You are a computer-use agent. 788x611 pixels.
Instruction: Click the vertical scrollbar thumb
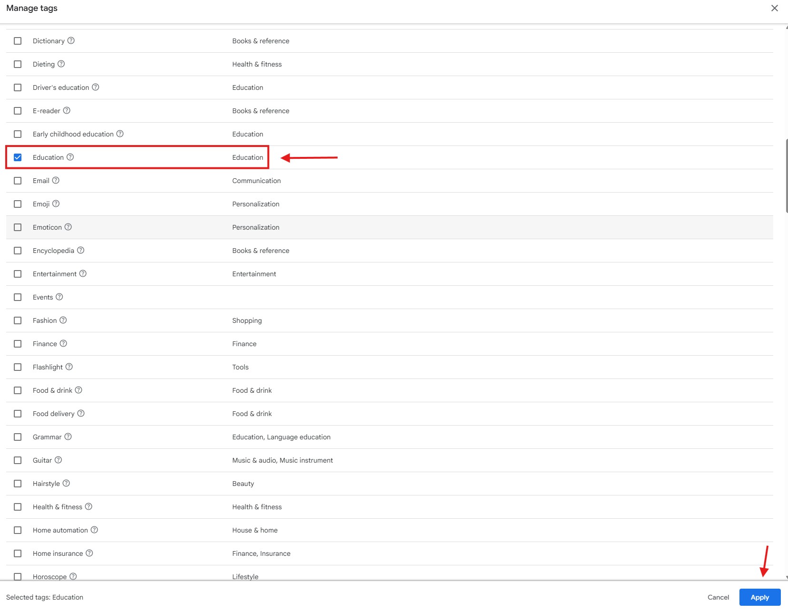coord(786,176)
